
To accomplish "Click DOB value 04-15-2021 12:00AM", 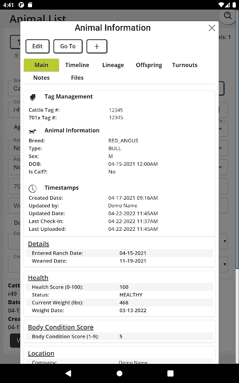I will [133, 164].
